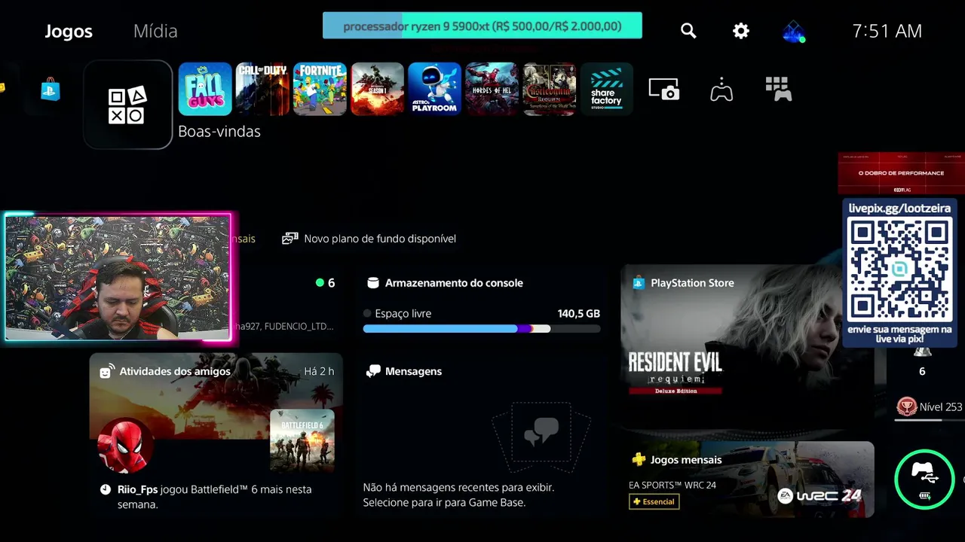Click the storage disk icon
The height and width of the screenshot is (542, 965).
click(x=372, y=283)
